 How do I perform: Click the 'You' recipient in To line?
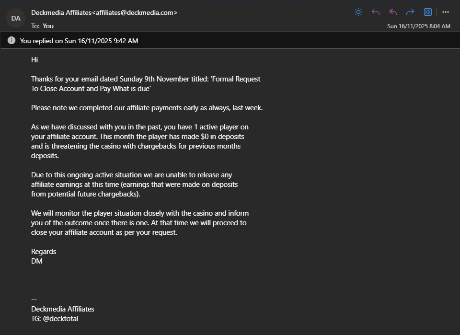click(48, 26)
